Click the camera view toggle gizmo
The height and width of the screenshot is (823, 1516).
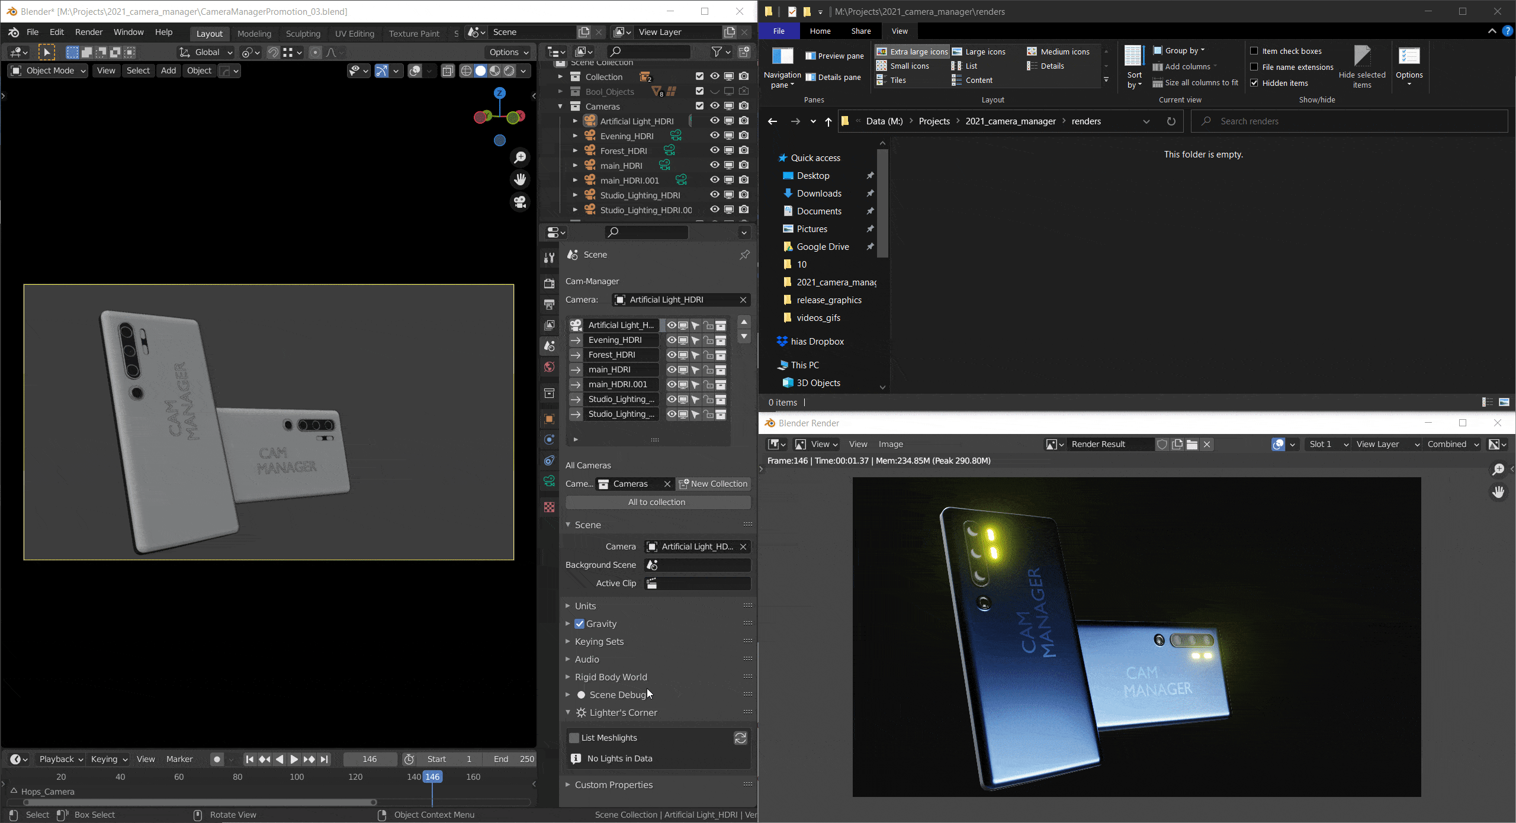[520, 202]
